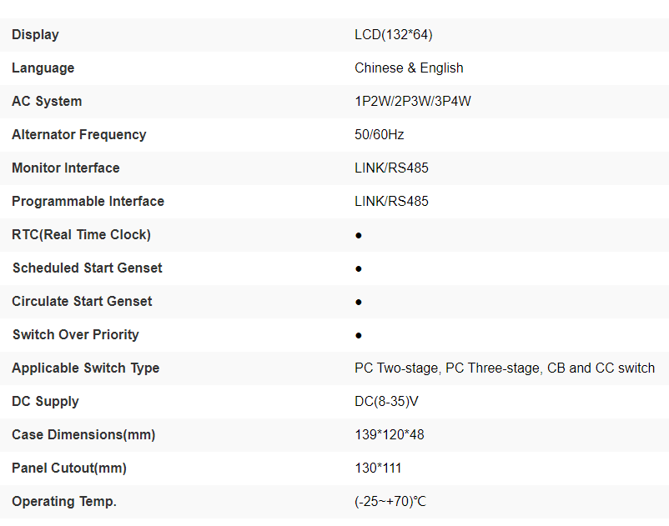Click the Applicable Switch Type label
The width and height of the screenshot is (669, 526).
pos(85,368)
